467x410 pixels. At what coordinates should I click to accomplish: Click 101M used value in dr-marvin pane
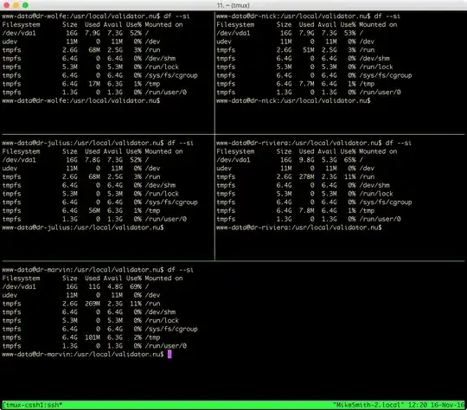[x=93, y=337]
